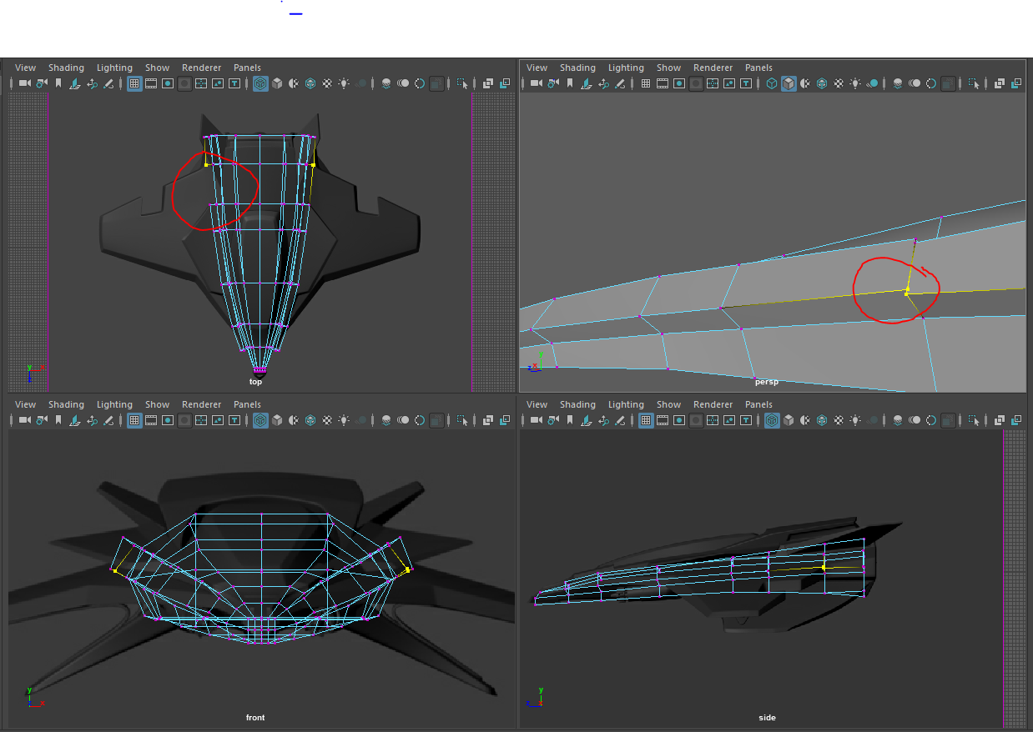Open the Renderer menu in the persp view
The width and height of the screenshot is (1033, 732).
(713, 68)
